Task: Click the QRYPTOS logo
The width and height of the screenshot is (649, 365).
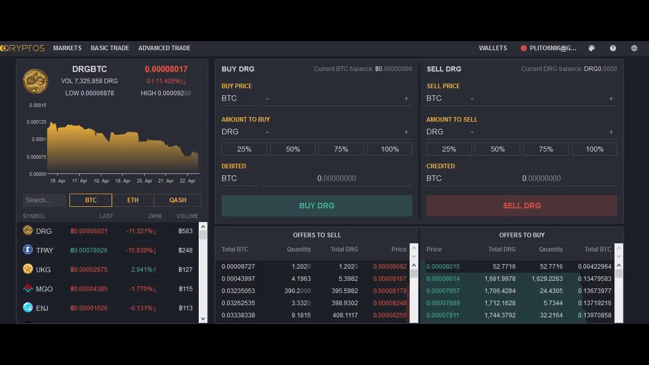Action: (x=22, y=48)
